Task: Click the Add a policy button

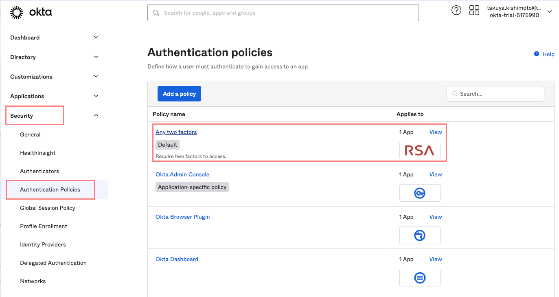Action: [x=179, y=94]
